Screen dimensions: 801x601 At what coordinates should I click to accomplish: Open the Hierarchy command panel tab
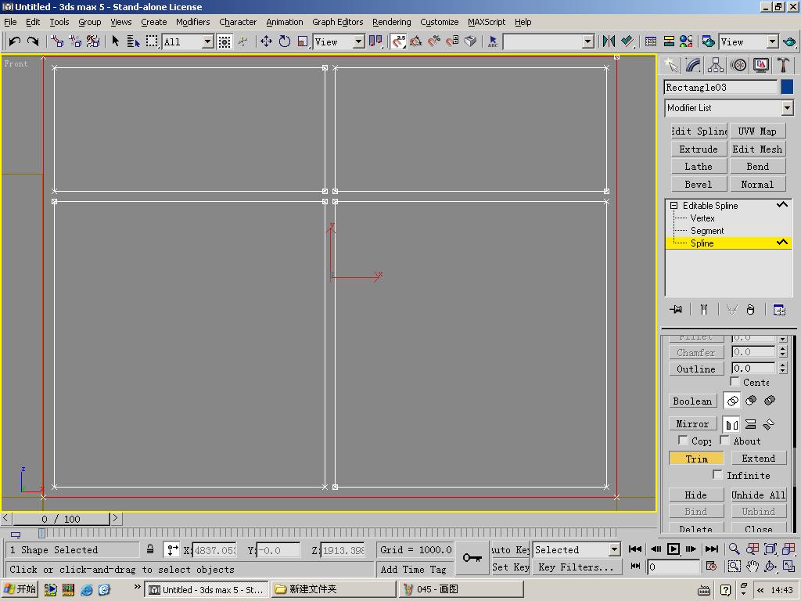[x=716, y=65]
